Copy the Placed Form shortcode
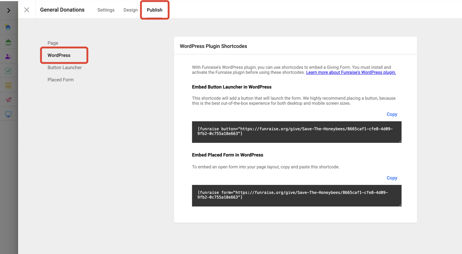 tap(392, 178)
